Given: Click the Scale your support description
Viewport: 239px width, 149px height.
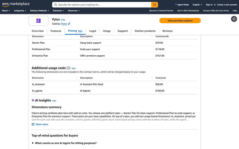Looking at the screenshot, I should pyautogui.click(x=90, y=49).
